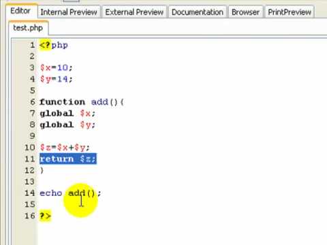The height and width of the screenshot is (245, 327).
Task: Click the closing ?> tag on line 16
Action: [45, 216]
